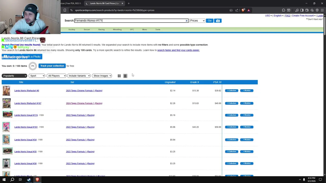Open the Sport filter dropdown
Screen dimensions: 326x183
coord(37,76)
